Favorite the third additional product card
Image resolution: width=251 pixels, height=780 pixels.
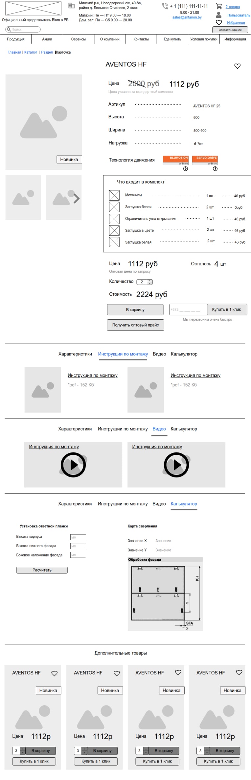[x=178, y=673]
